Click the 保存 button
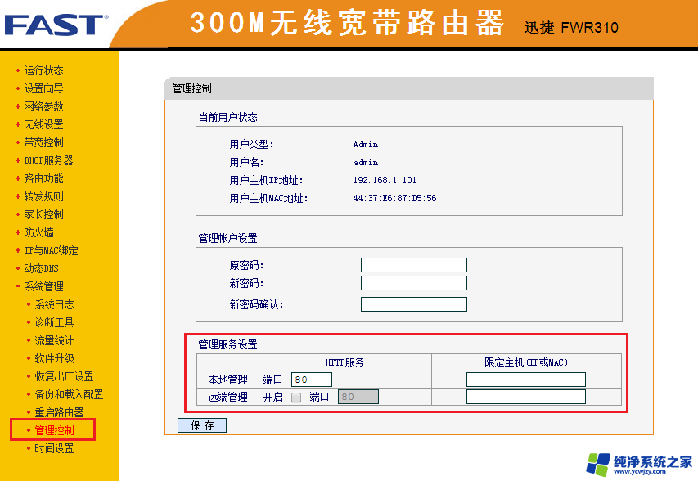Screen dimensions: 698x481 [x=201, y=425]
